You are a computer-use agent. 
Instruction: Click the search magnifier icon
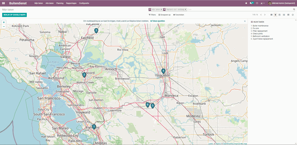coord(294,9)
